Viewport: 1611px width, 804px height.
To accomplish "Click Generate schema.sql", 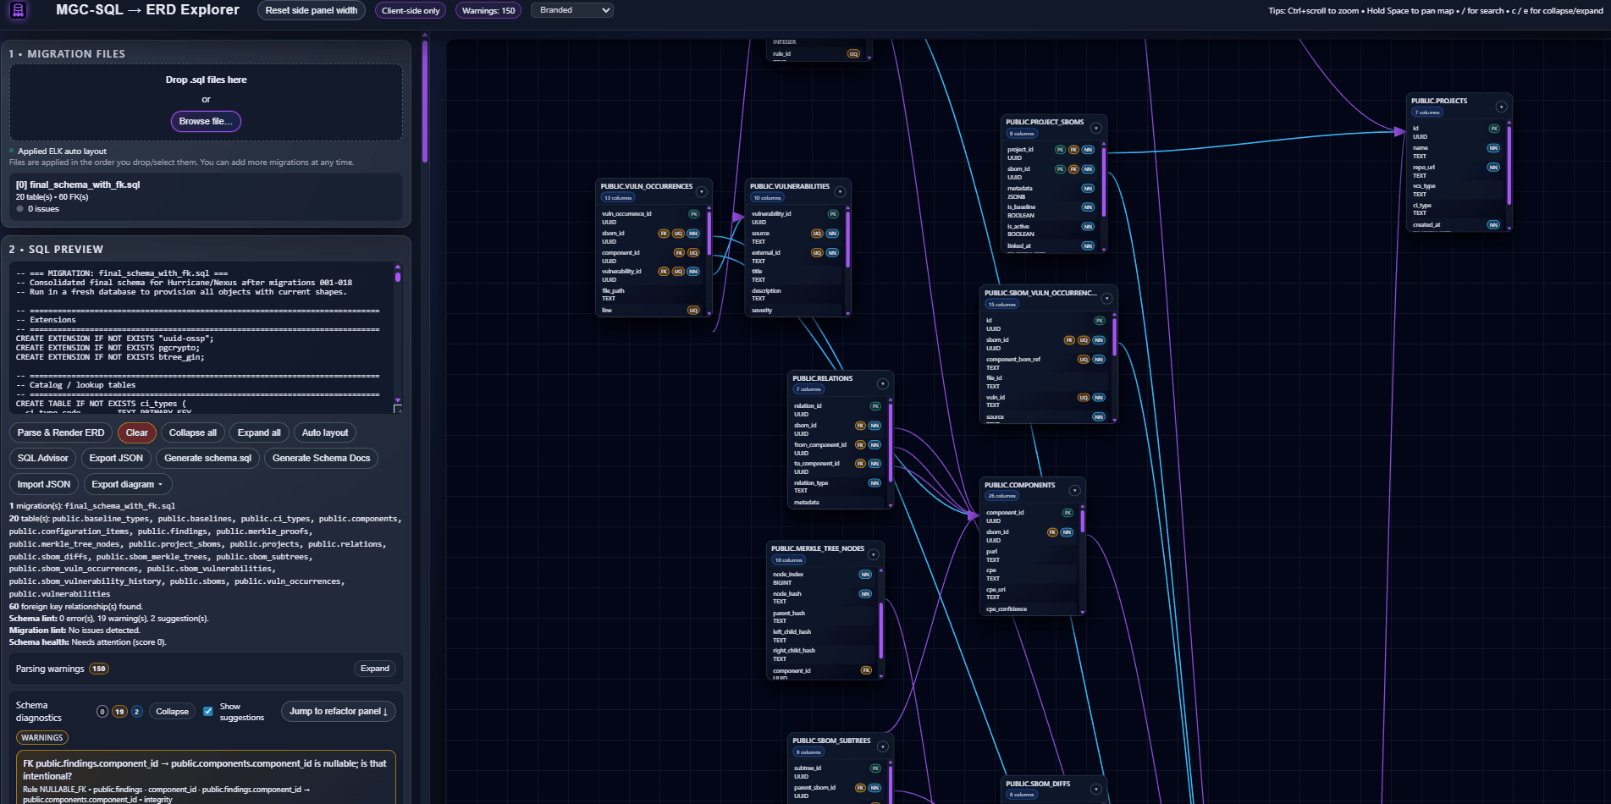I will click(207, 458).
